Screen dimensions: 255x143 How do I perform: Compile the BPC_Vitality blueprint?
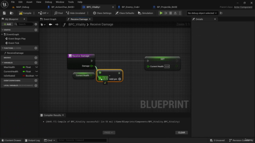[x=25, y=13]
